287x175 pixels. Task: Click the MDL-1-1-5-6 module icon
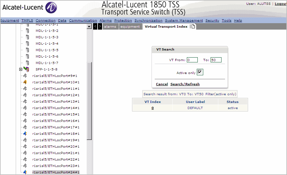[x=28, y=56]
